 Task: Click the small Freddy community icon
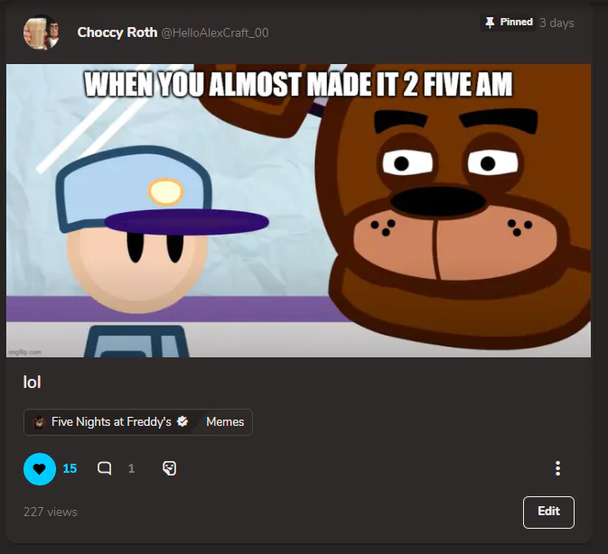39,422
